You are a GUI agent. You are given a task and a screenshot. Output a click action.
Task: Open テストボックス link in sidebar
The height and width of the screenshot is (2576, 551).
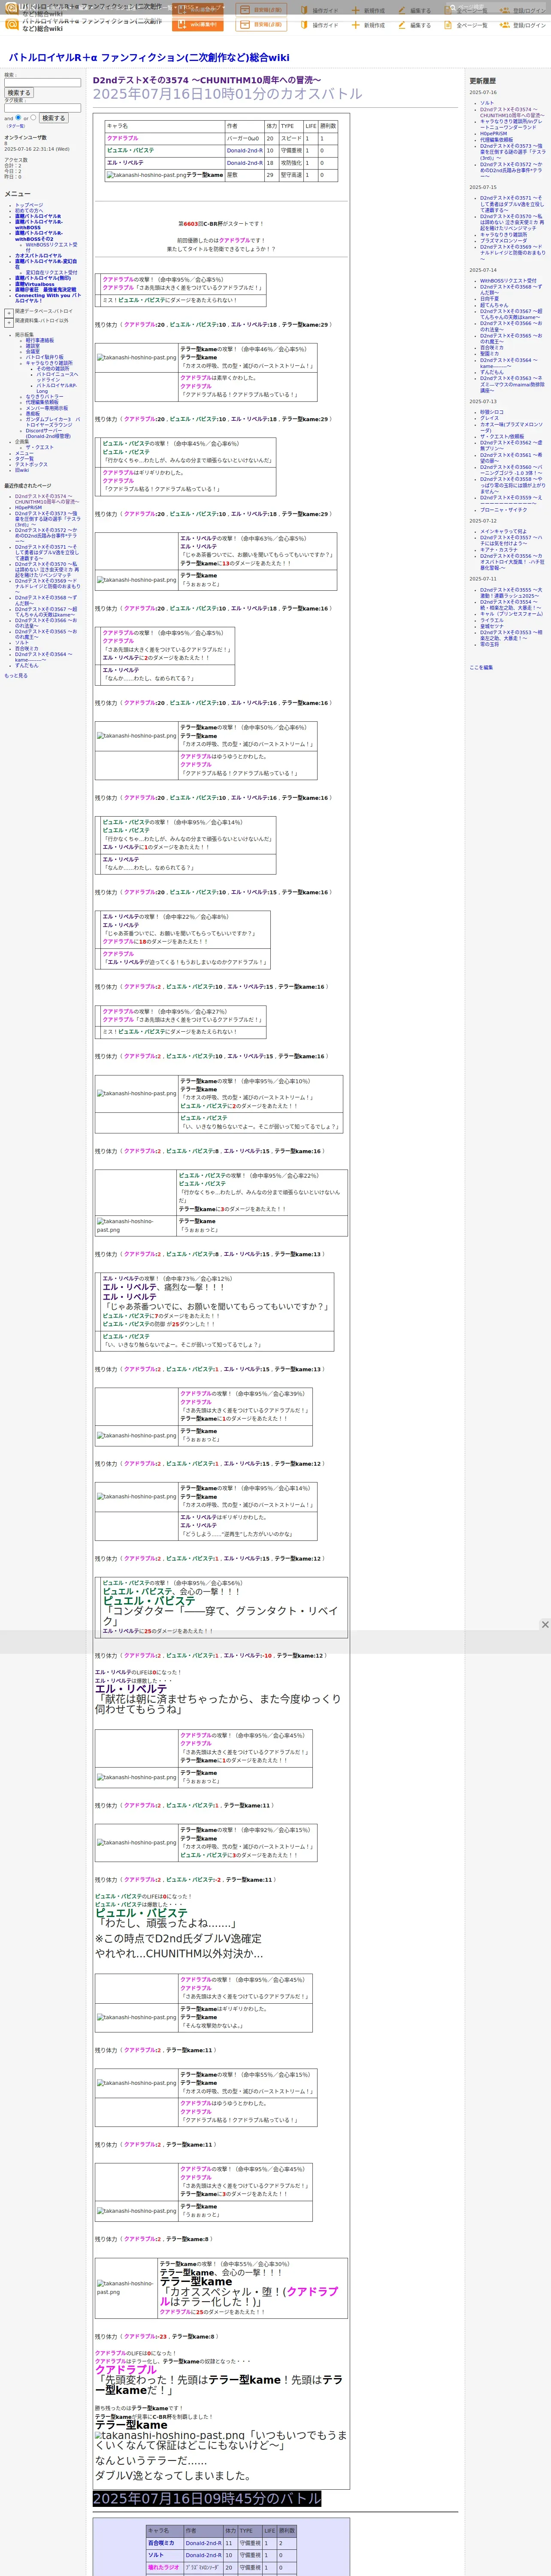[31, 464]
